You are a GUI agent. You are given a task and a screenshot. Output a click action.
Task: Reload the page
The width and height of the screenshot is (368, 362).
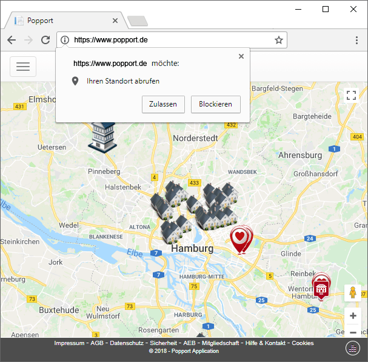pyautogui.click(x=45, y=40)
